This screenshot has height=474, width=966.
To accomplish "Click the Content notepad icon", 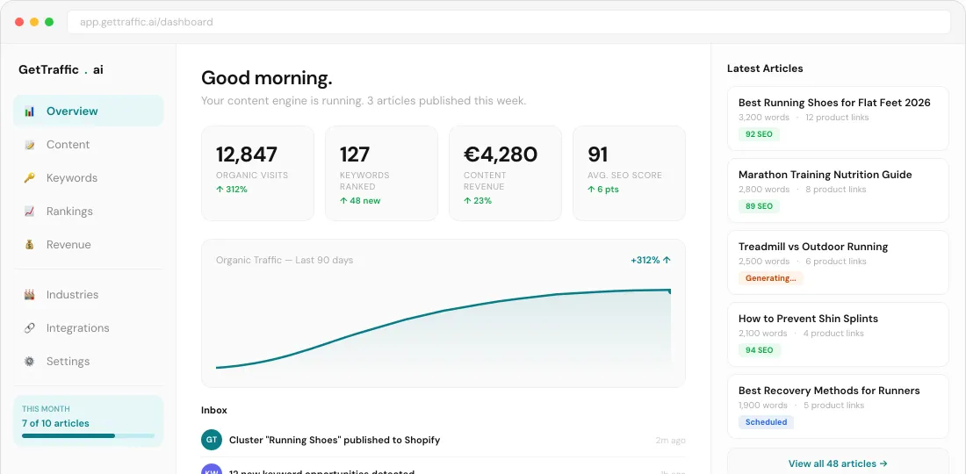I will click(30, 145).
